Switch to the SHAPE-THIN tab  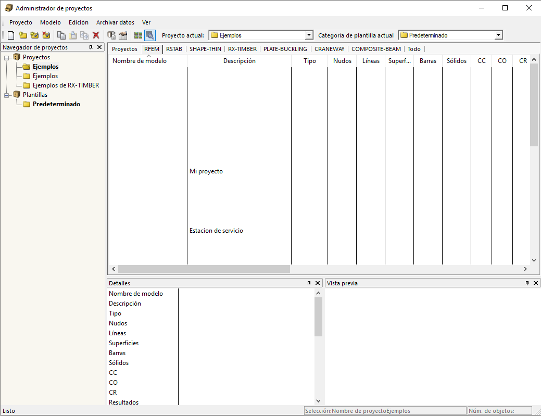click(205, 49)
